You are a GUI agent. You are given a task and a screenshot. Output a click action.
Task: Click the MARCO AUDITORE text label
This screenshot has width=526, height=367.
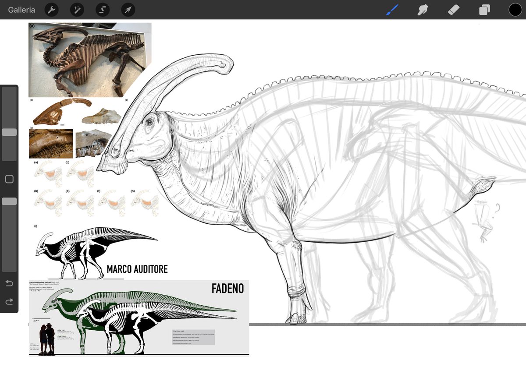(137, 269)
